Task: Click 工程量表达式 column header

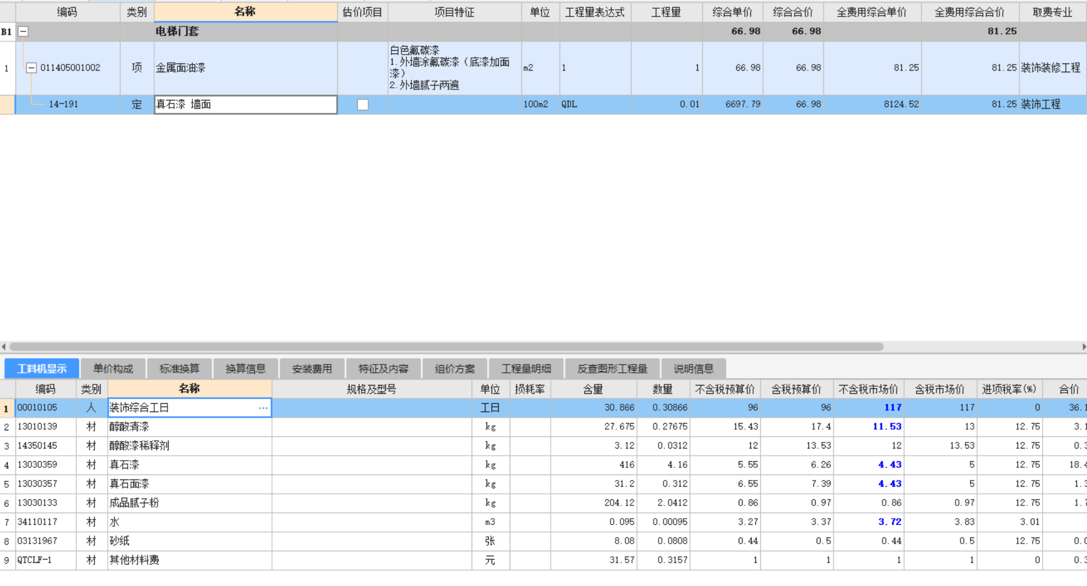Action: click(595, 12)
